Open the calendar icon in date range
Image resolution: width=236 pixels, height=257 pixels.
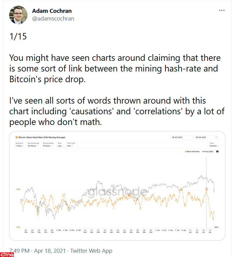coord(216,138)
